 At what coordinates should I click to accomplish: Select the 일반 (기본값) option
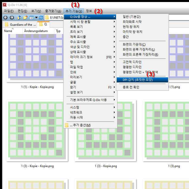(142, 17)
